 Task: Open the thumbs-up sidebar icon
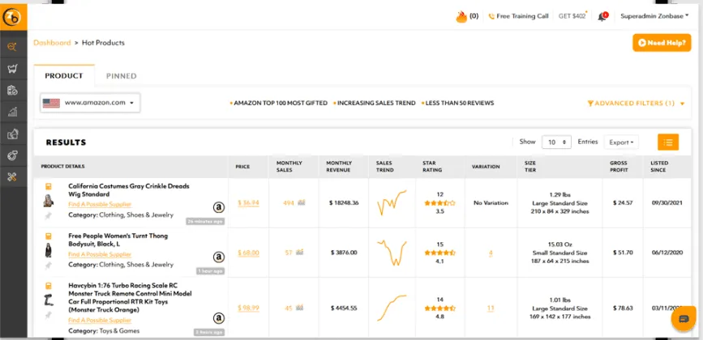click(x=12, y=134)
